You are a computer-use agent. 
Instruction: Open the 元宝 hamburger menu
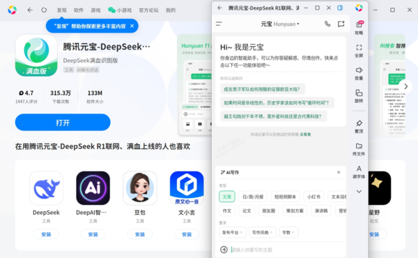pyautogui.click(x=219, y=24)
